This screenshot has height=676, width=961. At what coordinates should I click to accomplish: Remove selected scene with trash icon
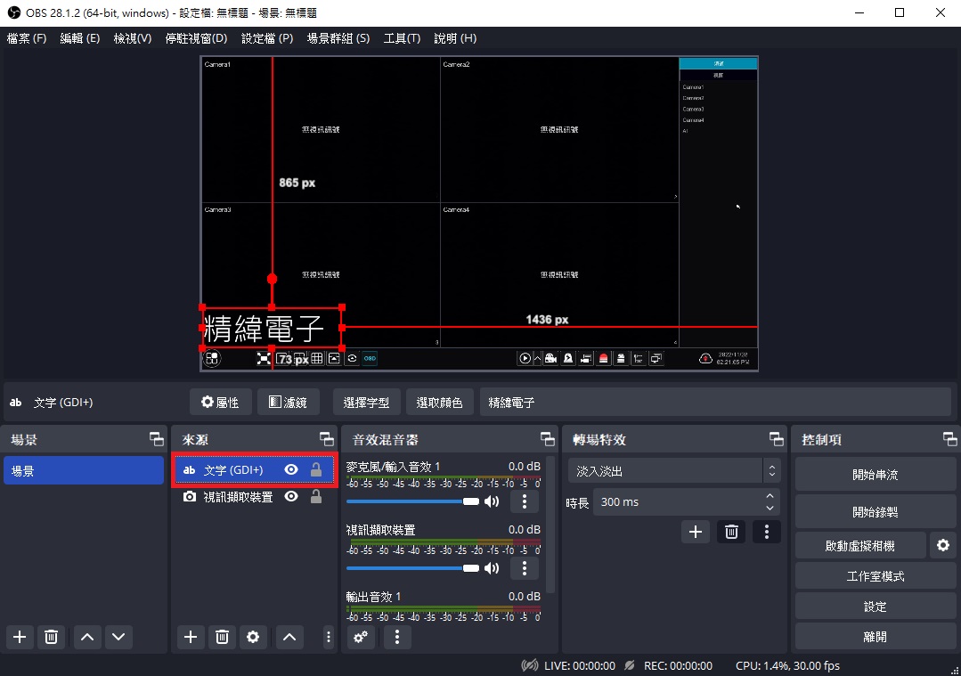pyautogui.click(x=52, y=637)
